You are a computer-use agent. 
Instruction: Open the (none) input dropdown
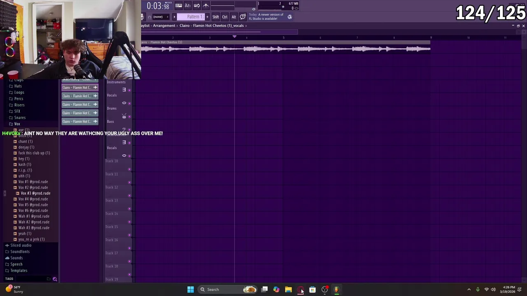click(161, 17)
